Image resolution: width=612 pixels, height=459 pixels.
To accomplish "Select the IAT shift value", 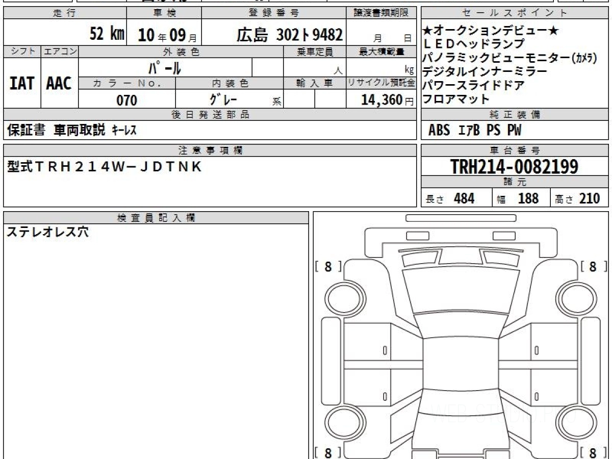I will 22,83.
